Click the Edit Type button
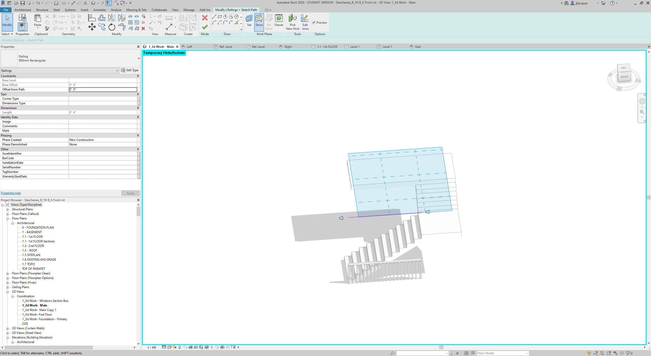 point(130,70)
